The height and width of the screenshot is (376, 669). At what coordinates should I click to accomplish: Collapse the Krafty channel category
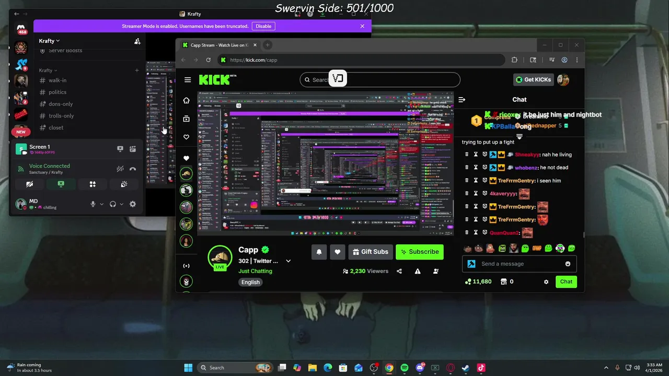pyautogui.click(x=48, y=70)
